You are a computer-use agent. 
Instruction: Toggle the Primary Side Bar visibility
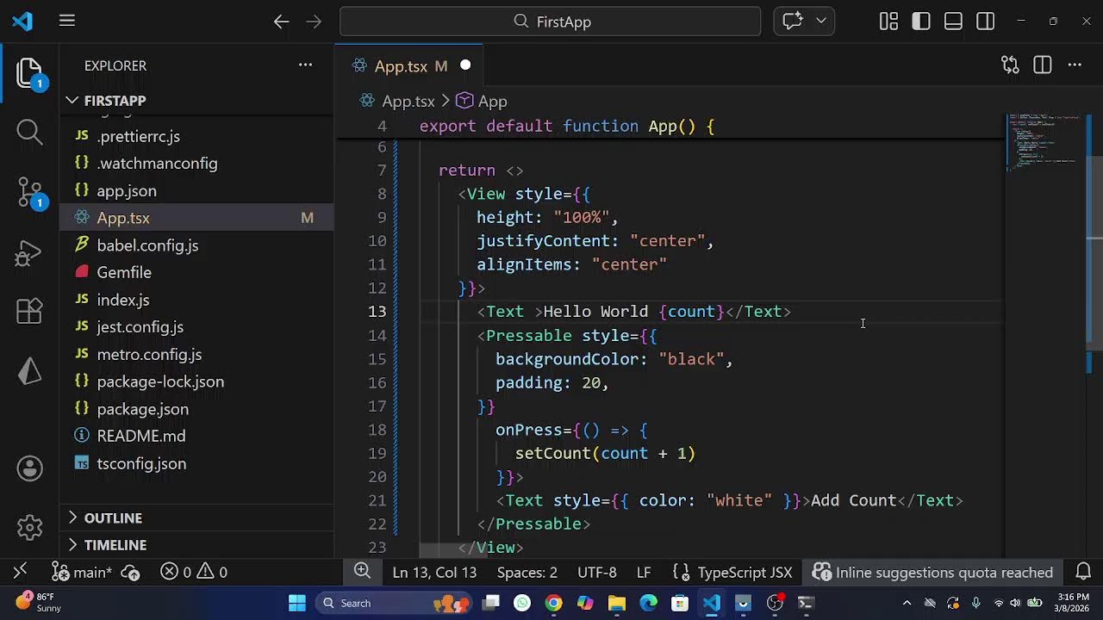(921, 22)
